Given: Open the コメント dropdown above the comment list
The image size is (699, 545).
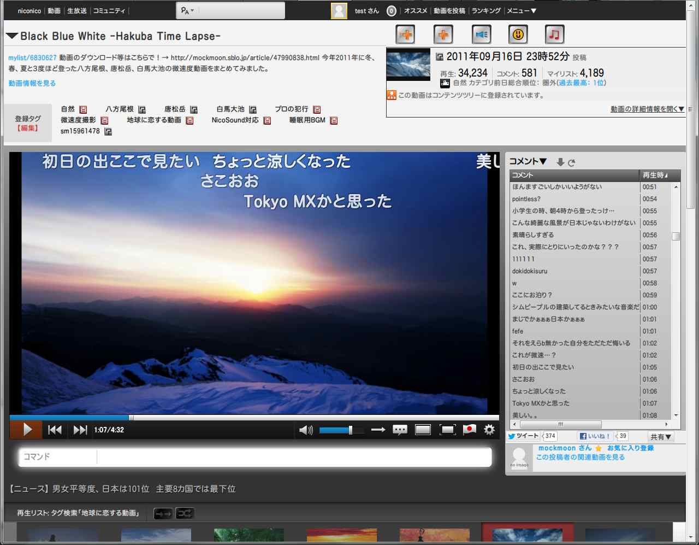Looking at the screenshot, I should pos(528,161).
